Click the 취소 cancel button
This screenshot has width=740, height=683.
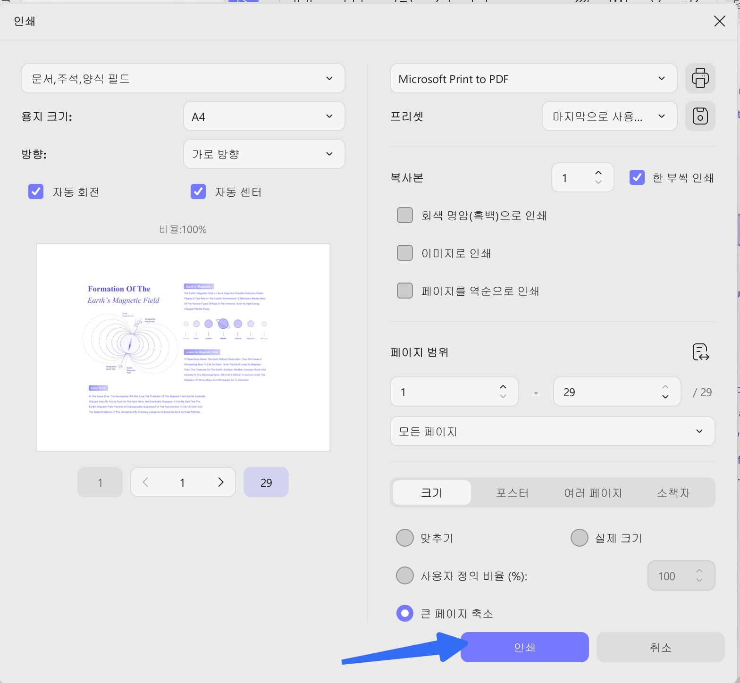pyautogui.click(x=661, y=647)
